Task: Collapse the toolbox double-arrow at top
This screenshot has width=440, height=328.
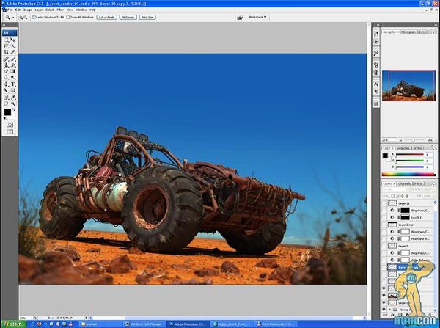Action: (4, 25)
